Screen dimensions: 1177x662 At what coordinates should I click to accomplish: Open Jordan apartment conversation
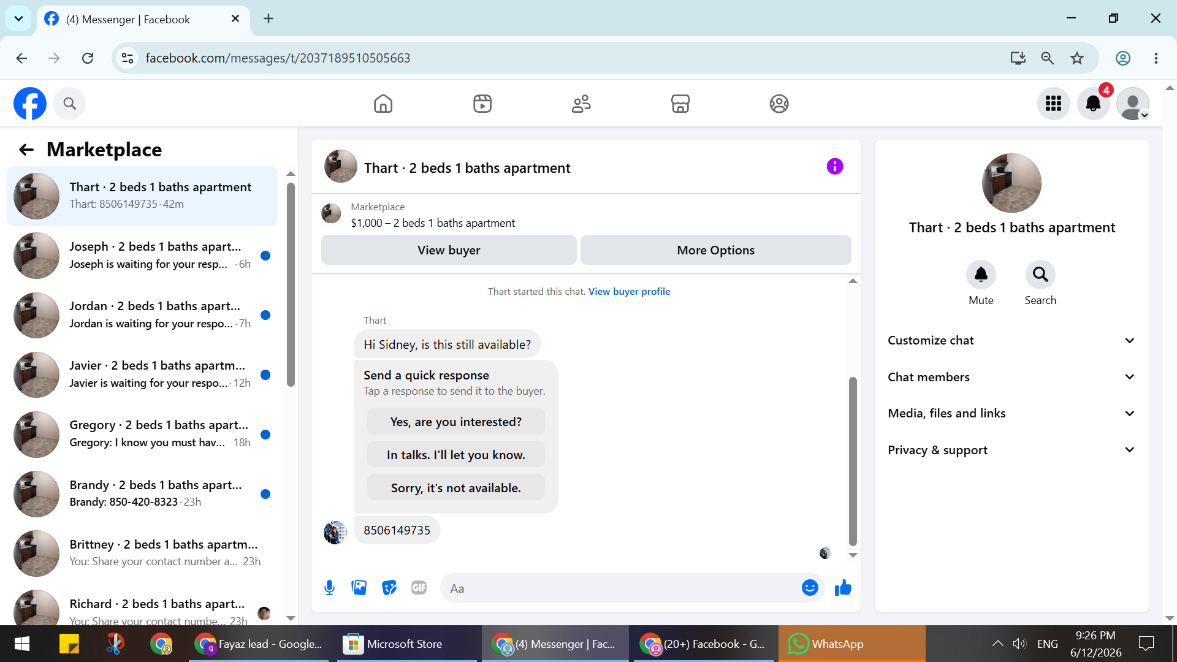[x=142, y=315]
